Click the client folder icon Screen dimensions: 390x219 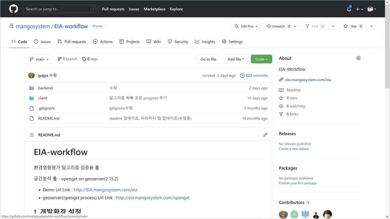(x=32, y=98)
